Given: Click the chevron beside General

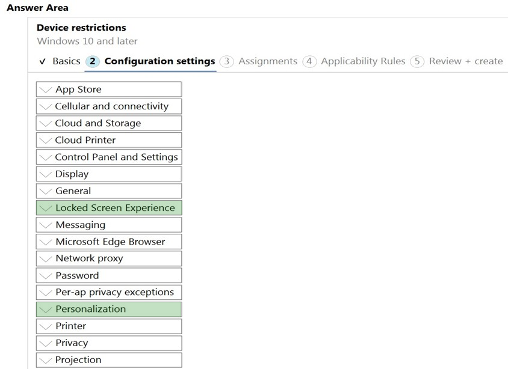Looking at the screenshot, I should [x=46, y=191].
